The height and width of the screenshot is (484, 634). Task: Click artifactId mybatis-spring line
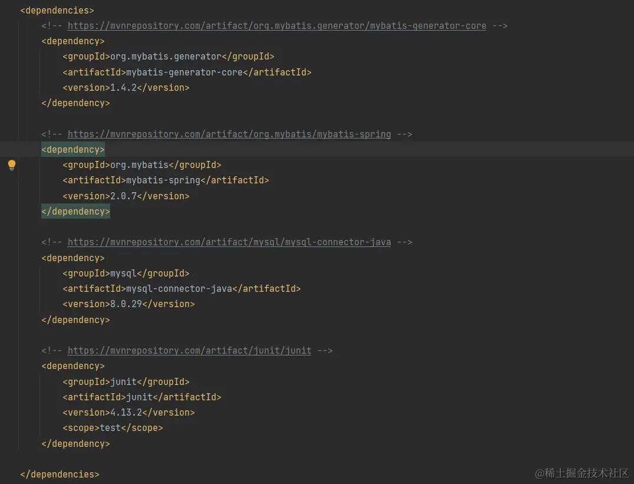click(x=166, y=180)
